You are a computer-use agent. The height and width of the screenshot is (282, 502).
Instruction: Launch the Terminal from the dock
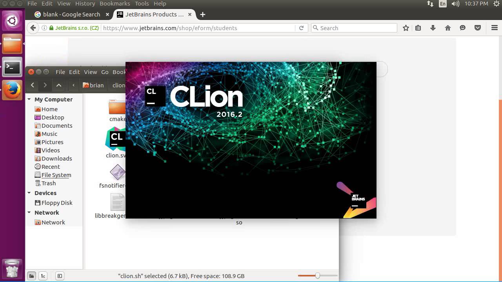[x=12, y=67]
